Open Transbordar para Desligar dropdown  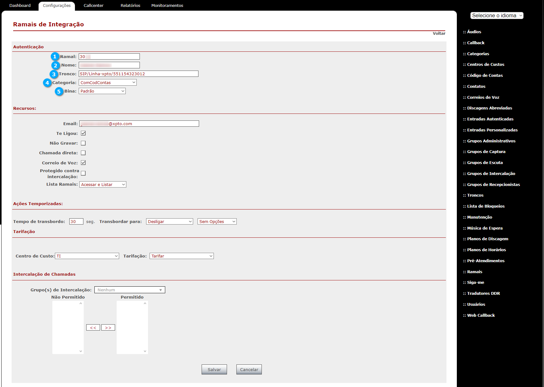pos(170,221)
